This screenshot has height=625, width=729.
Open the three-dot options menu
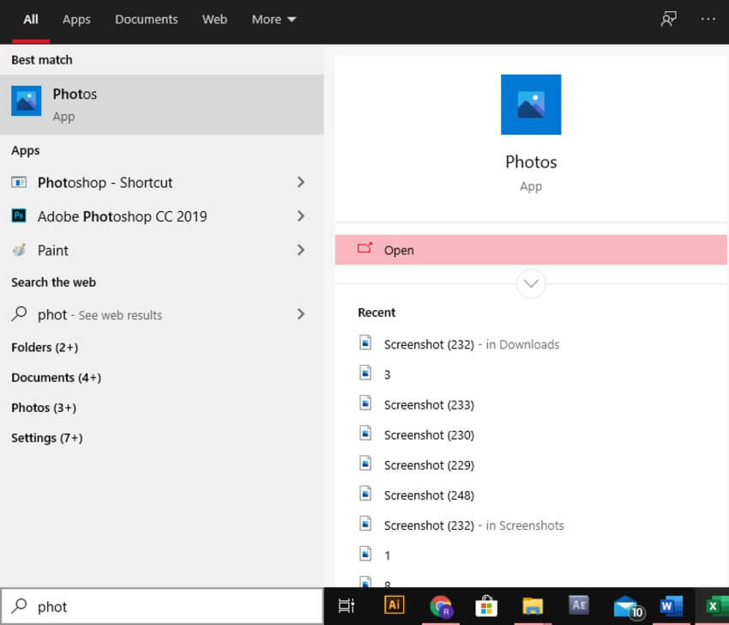point(708,19)
